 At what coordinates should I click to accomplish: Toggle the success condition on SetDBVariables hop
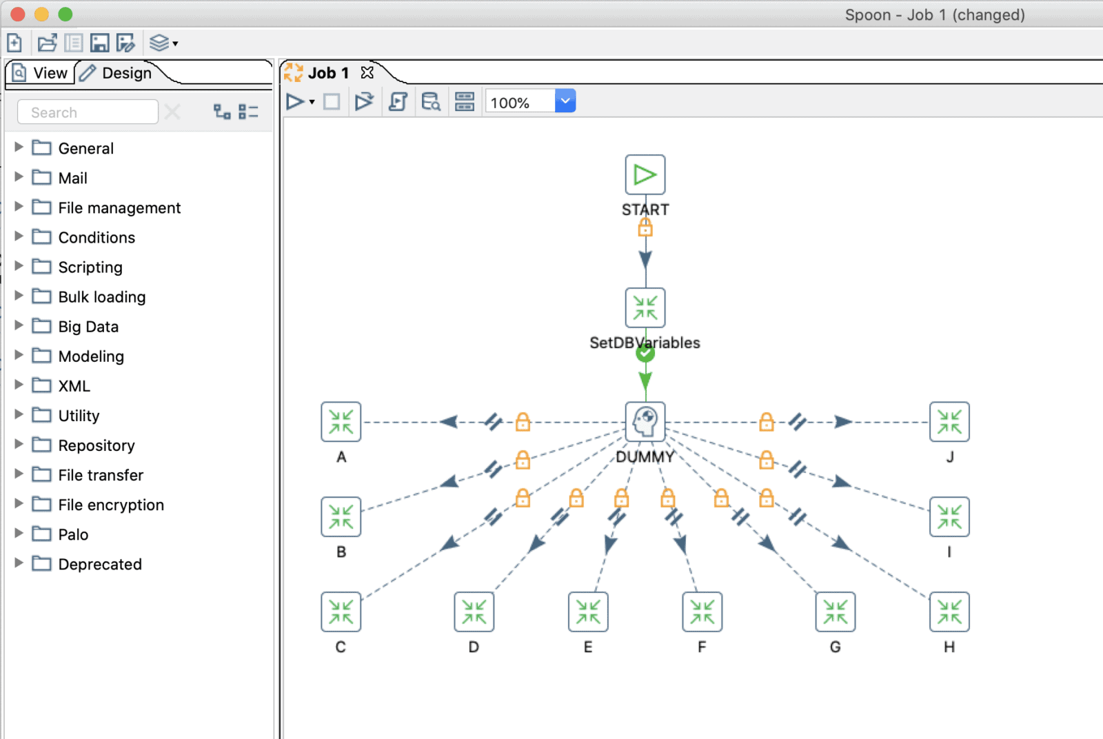point(645,353)
